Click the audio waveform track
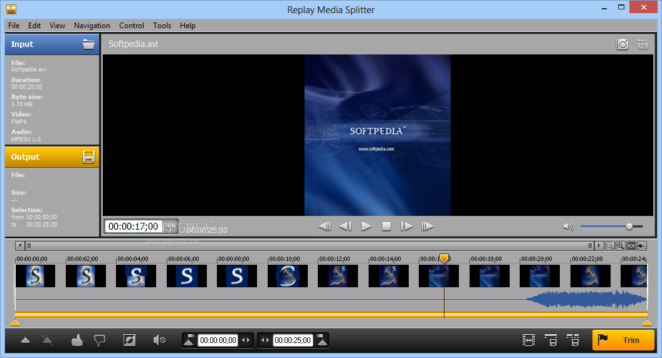 (x=331, y=299)
